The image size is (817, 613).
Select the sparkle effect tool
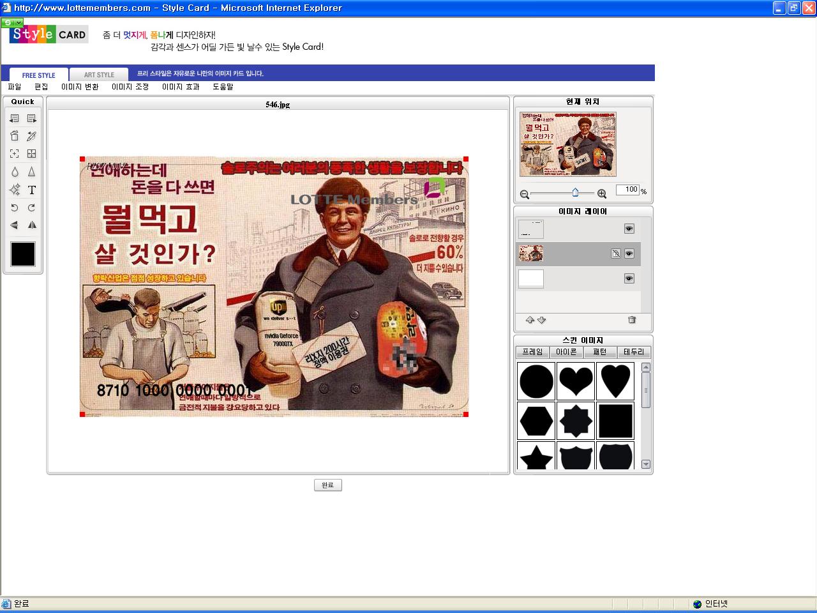point(14,190)
